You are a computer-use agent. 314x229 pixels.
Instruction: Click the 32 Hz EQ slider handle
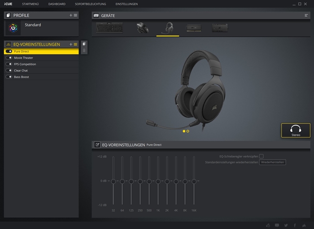(113, 181)
